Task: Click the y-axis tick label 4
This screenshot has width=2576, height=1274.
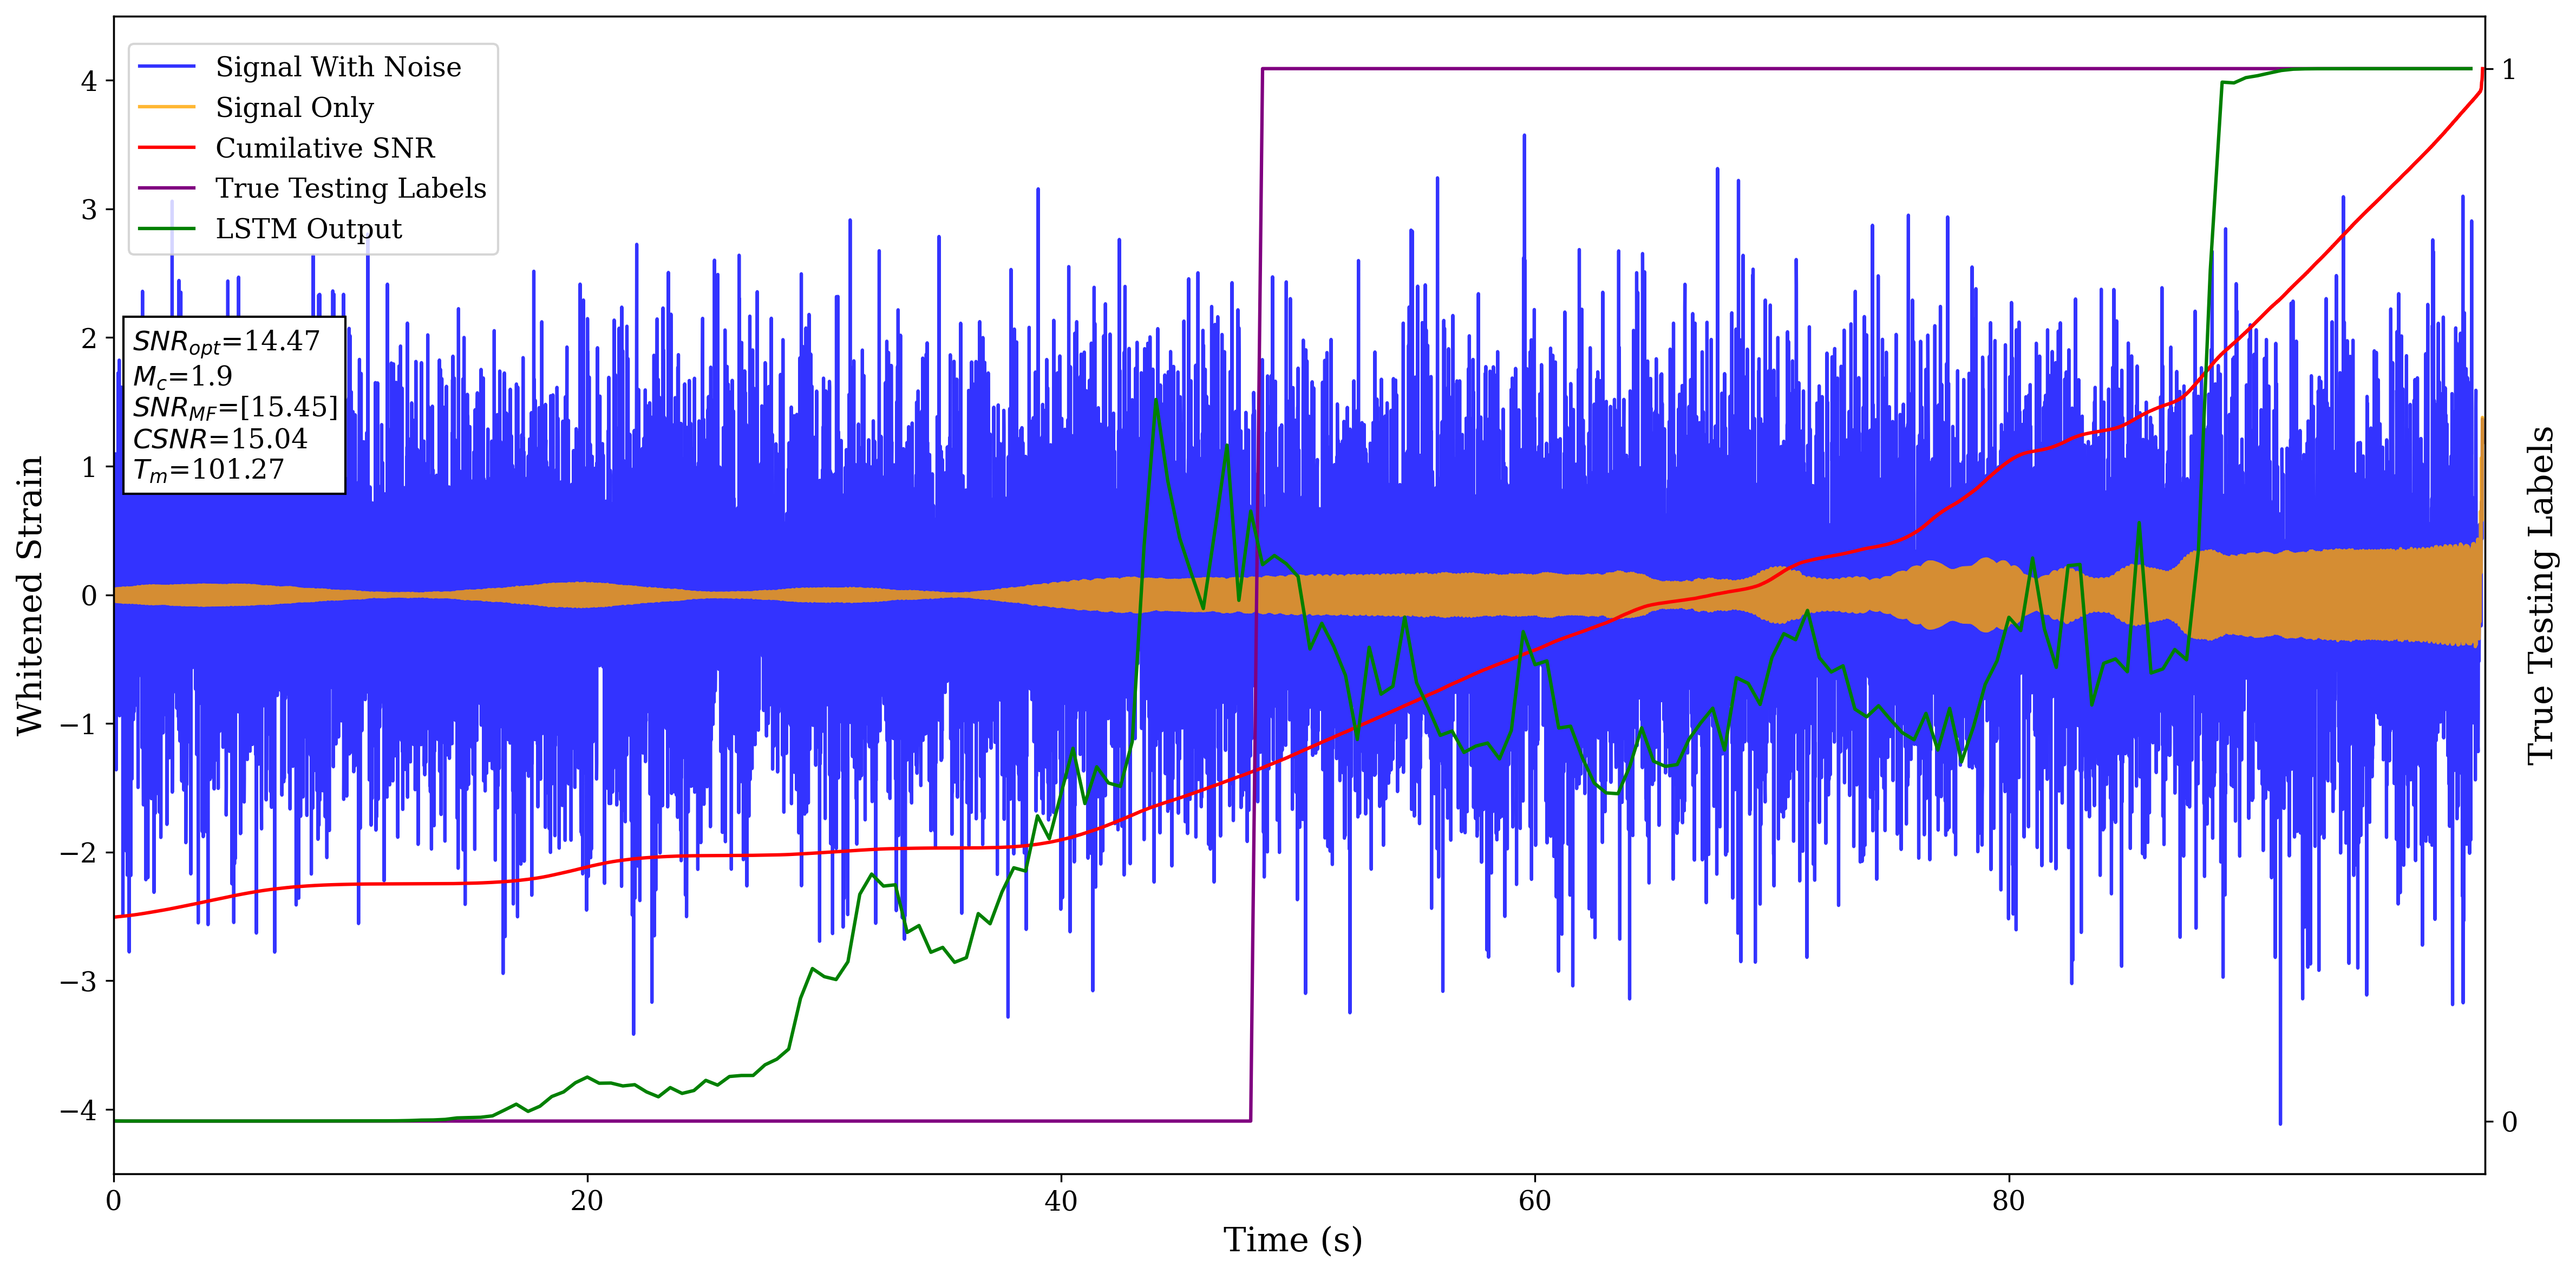Action: pyautogui.click(x=89, y=81)
